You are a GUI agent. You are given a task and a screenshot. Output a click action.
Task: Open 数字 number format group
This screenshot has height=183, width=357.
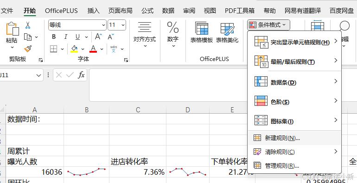click(x=173, y=34)
